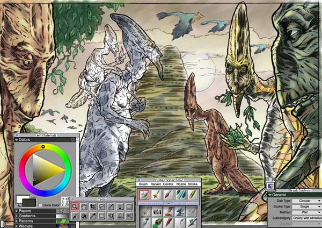Select the Grabber hand tool

click(x=84, y=206)
